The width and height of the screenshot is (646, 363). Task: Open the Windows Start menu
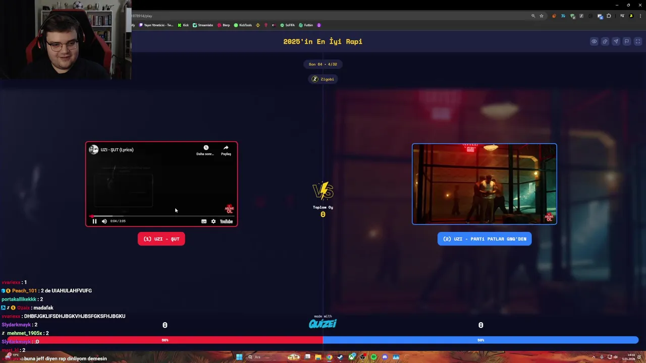(x=239, y=357)
